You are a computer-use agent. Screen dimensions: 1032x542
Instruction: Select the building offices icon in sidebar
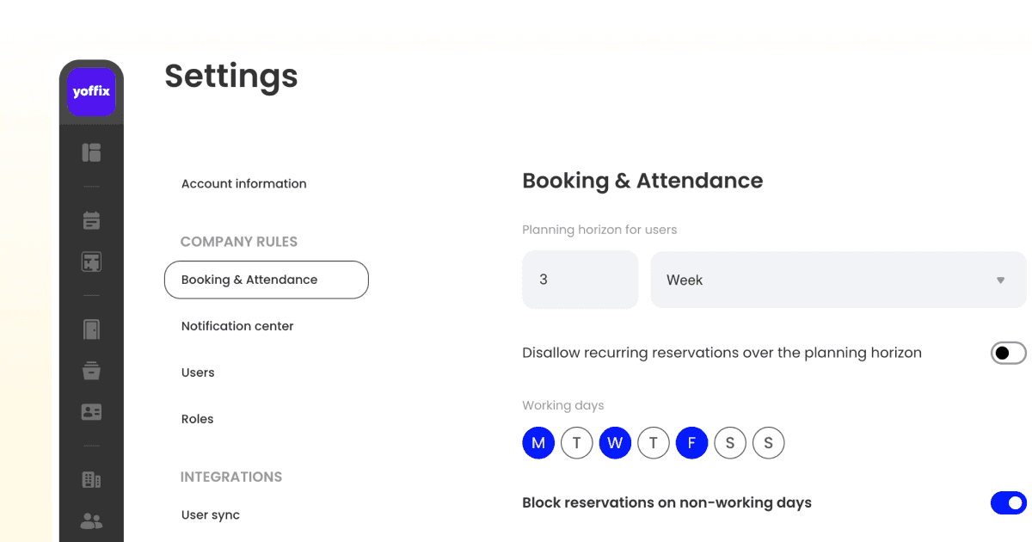(x=90, y=478)
